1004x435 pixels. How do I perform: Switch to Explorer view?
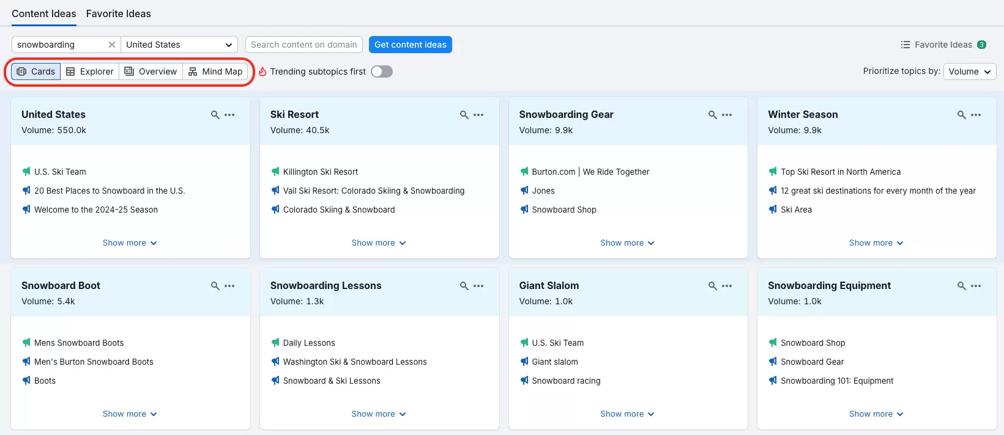(x=90, y=71)
